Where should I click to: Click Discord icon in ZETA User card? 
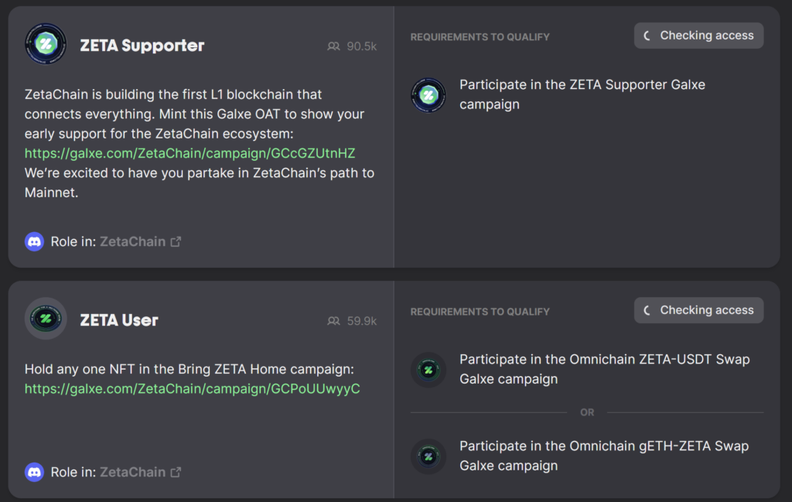(x=34, y=472)
